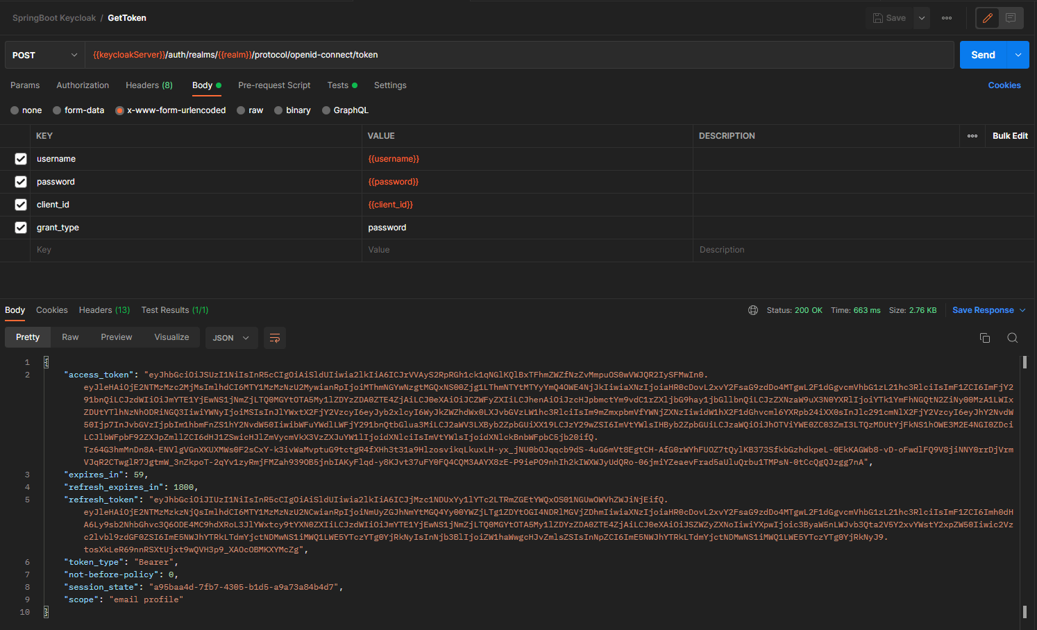Select the request Body tab
Viewport: 1037px width, 630px height.
click(206, 85)
